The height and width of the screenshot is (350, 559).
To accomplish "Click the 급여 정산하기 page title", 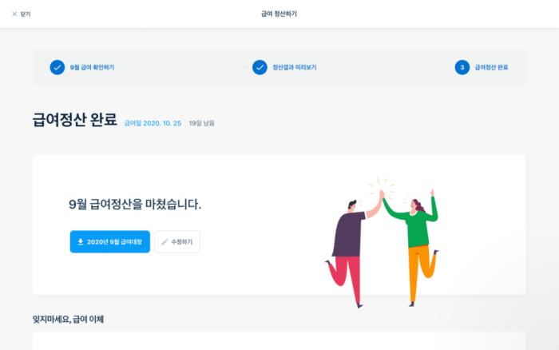I will [279, 14].
